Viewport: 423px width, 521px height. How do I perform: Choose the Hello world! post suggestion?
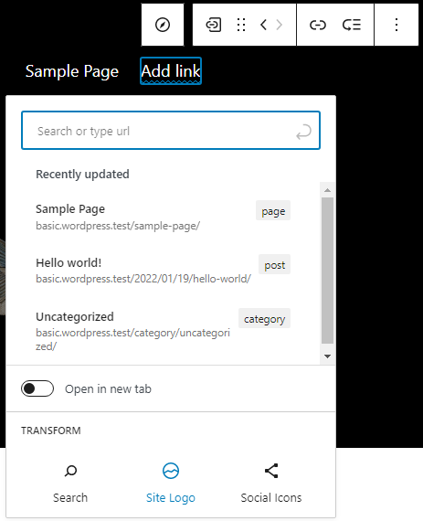[163, 271]
